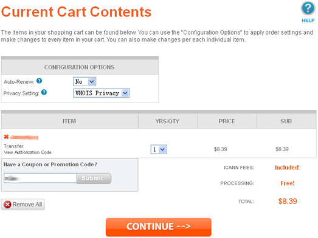Click the coupon or promotion code input field
The width and height of the screenshot is (318, 238).
40,178
